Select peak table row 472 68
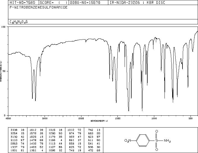The width and height of the screenshot is (198, 153). (94, 151)
